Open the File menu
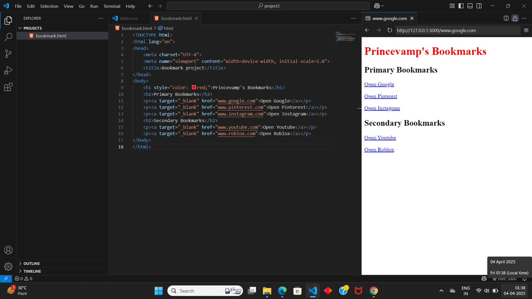Image resolution: width=532 pixels, height=299 pixels. [18, 6]
